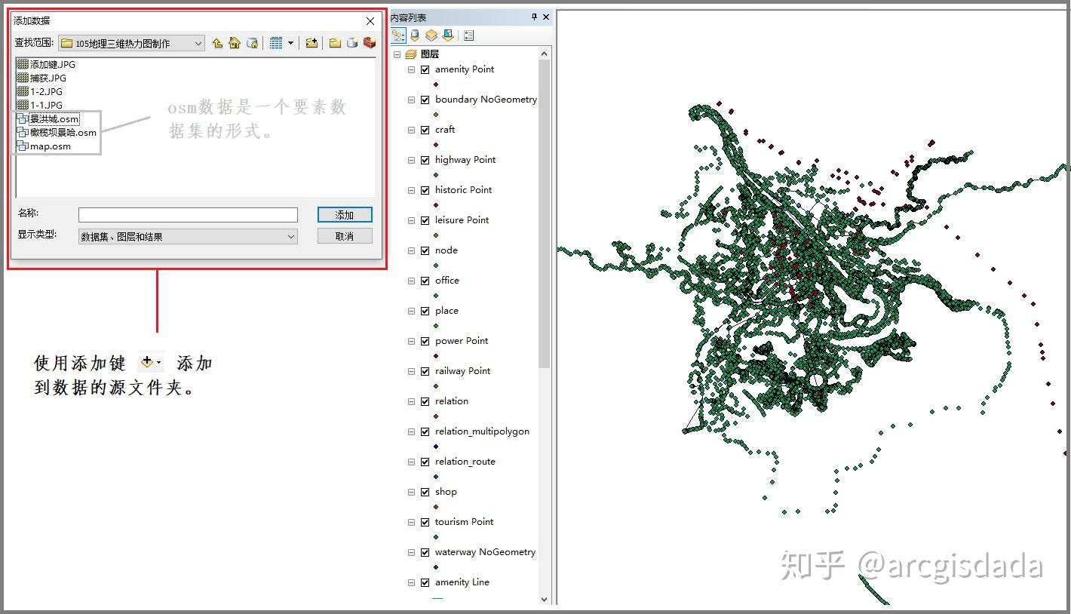Screen dimensions: 1071x614
Task: Collapse the railway Point layer entry
Action: click(x=411, y=371)
